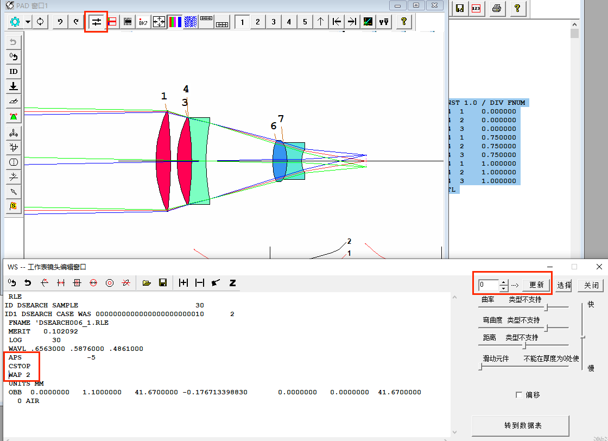The image size is (608, 441).
Task: Click the 选择 select button
Action: 564,286
